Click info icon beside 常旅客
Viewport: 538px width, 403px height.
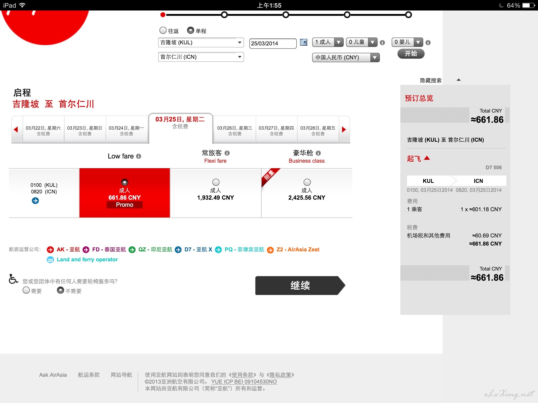pos(227,153)
